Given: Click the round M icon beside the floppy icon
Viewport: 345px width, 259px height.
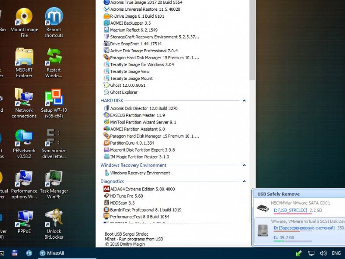Looking at the screenshot, I should click(29, 253).
